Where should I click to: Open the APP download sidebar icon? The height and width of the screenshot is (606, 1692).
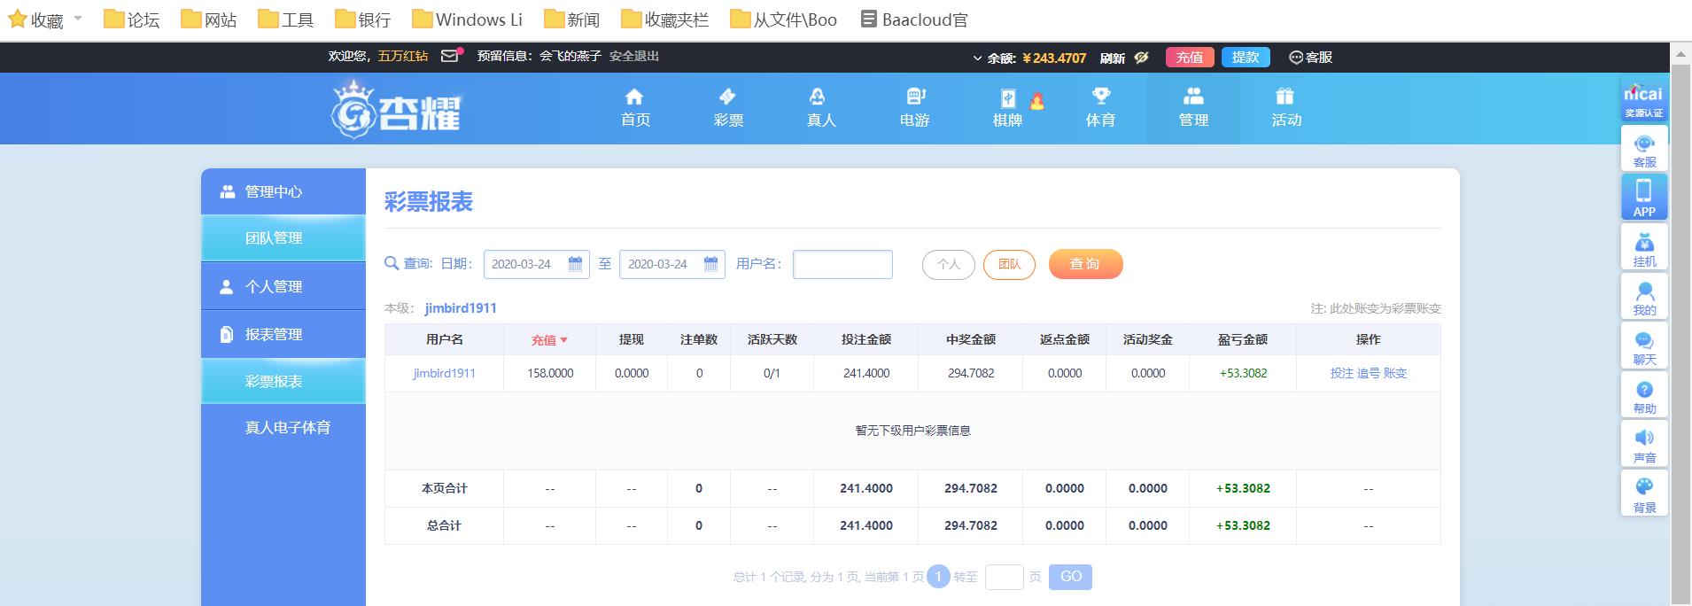(1644, 198)
